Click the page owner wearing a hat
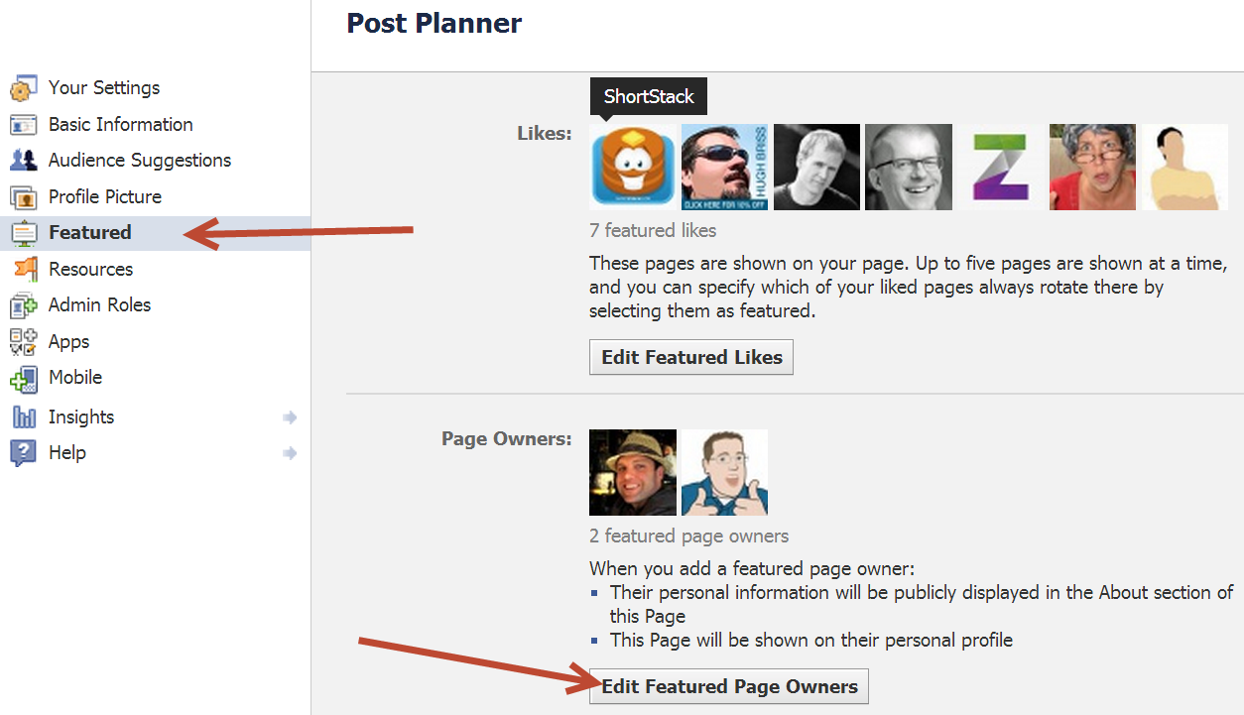1244x715 pixels. coord(633,472)
